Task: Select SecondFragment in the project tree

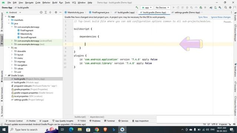Action: point(28,37)
